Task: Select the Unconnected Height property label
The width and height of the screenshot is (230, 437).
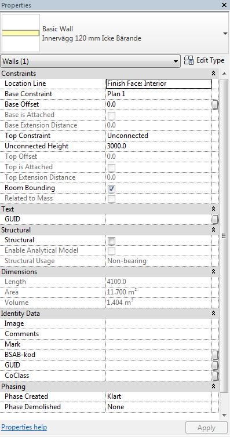Action: pyautogui.click(x=36, y=146)
